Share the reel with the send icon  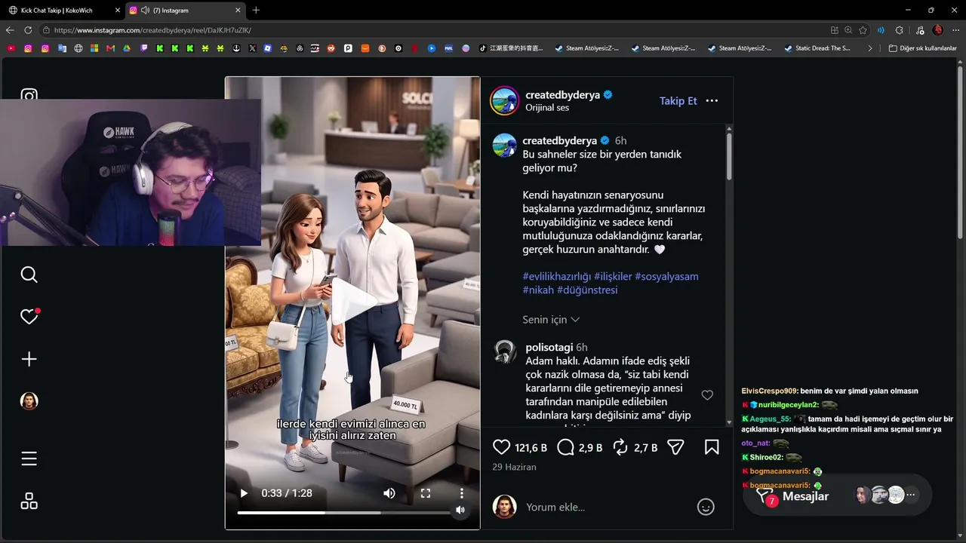pyautogui.click(x=675, y=447)
